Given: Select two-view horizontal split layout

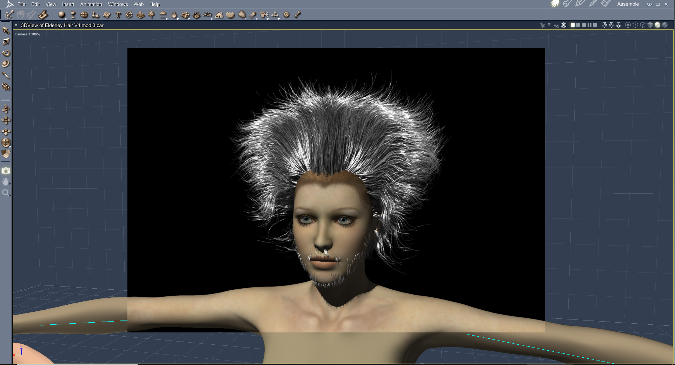Looking at the screenshot, I should click(x=578, y=25).
